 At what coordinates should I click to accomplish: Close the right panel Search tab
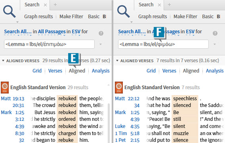159,5
